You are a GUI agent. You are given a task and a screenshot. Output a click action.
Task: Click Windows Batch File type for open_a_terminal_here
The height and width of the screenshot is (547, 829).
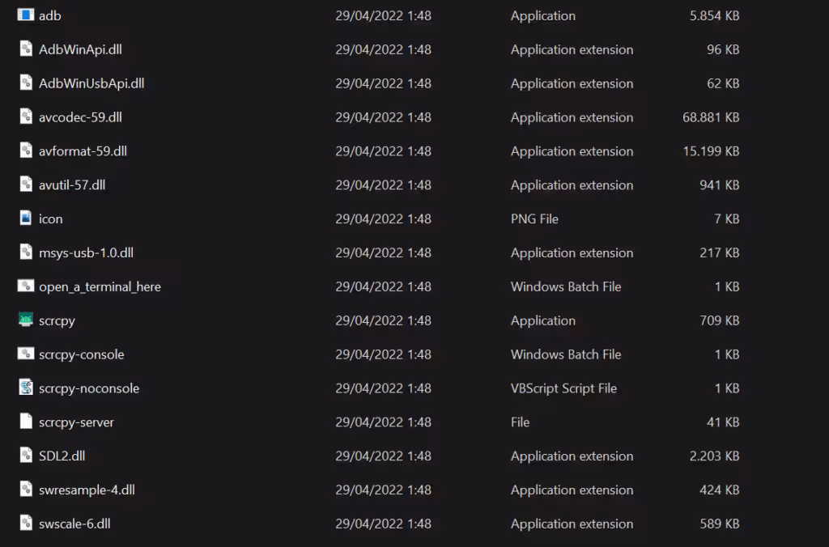coord(566,286)
